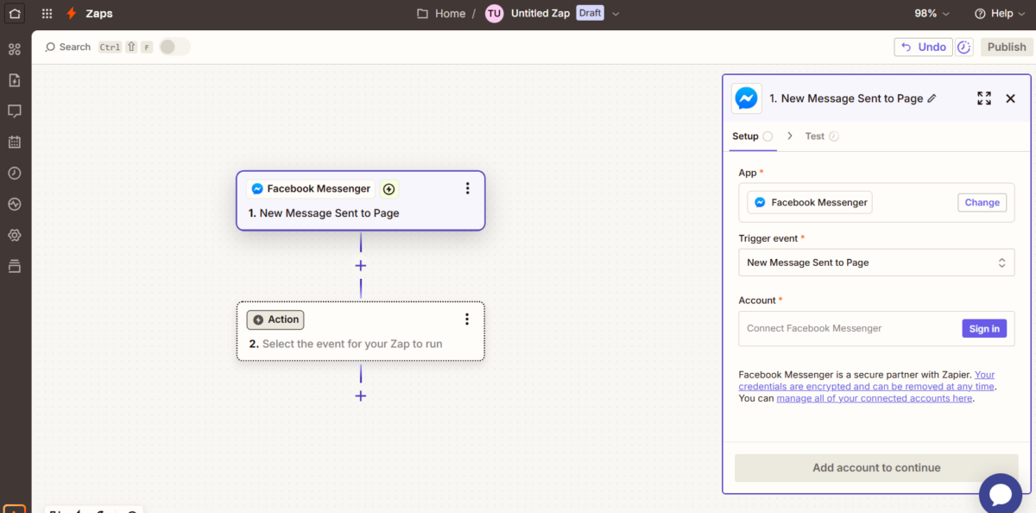Image resolution: width=1036 pixels, height=513 pixels.
Task: Open Zap history clock icon in sidebar
Action: tap(15, 173)
